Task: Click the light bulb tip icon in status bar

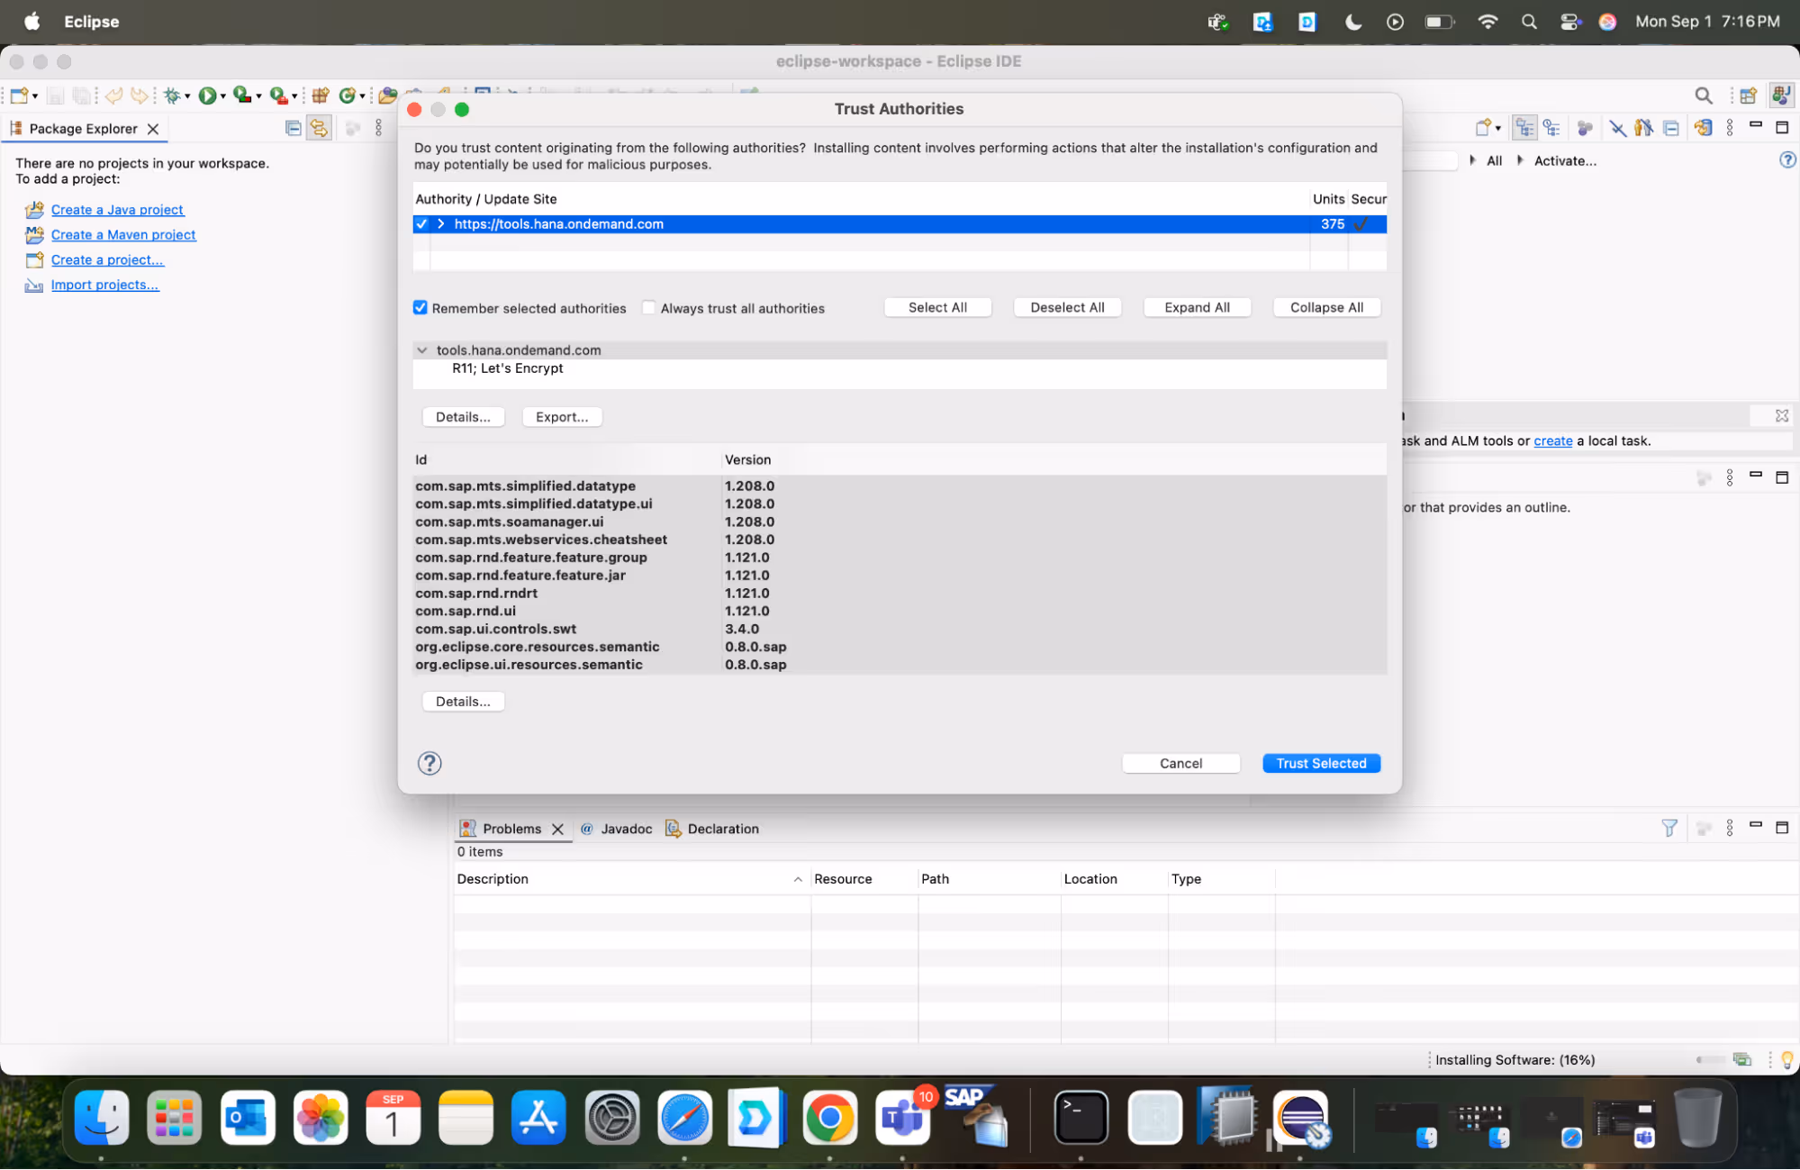Action: click(x=1786, y=1060)
